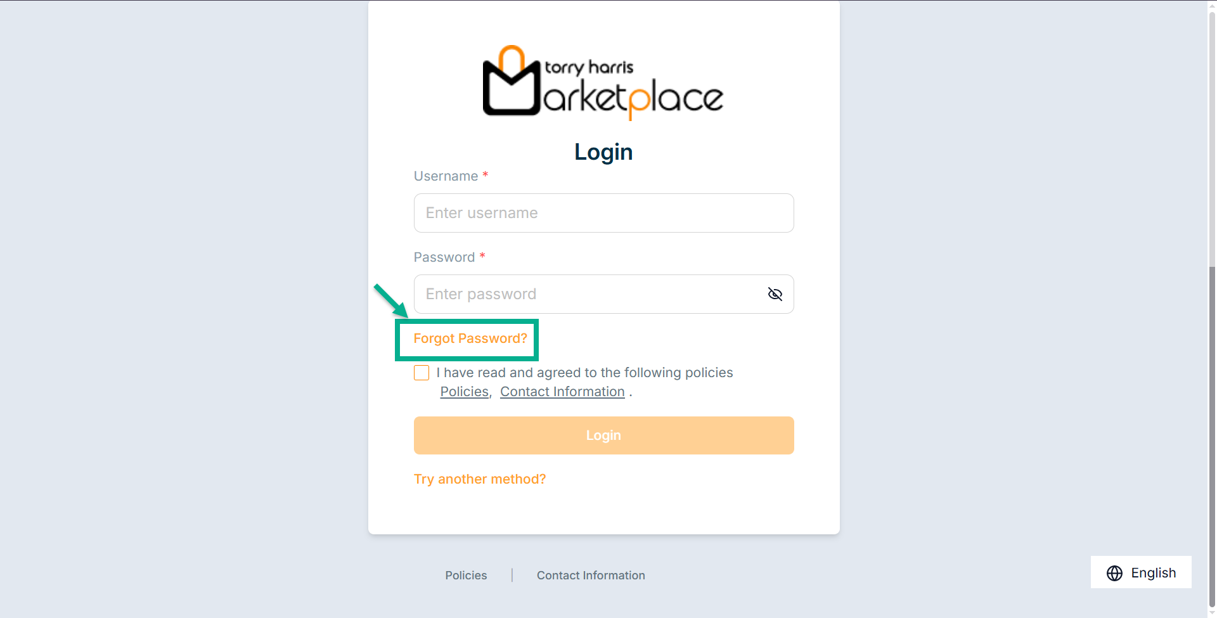
Task: Focus the Enter username field
Action: (x=603, y=213)
